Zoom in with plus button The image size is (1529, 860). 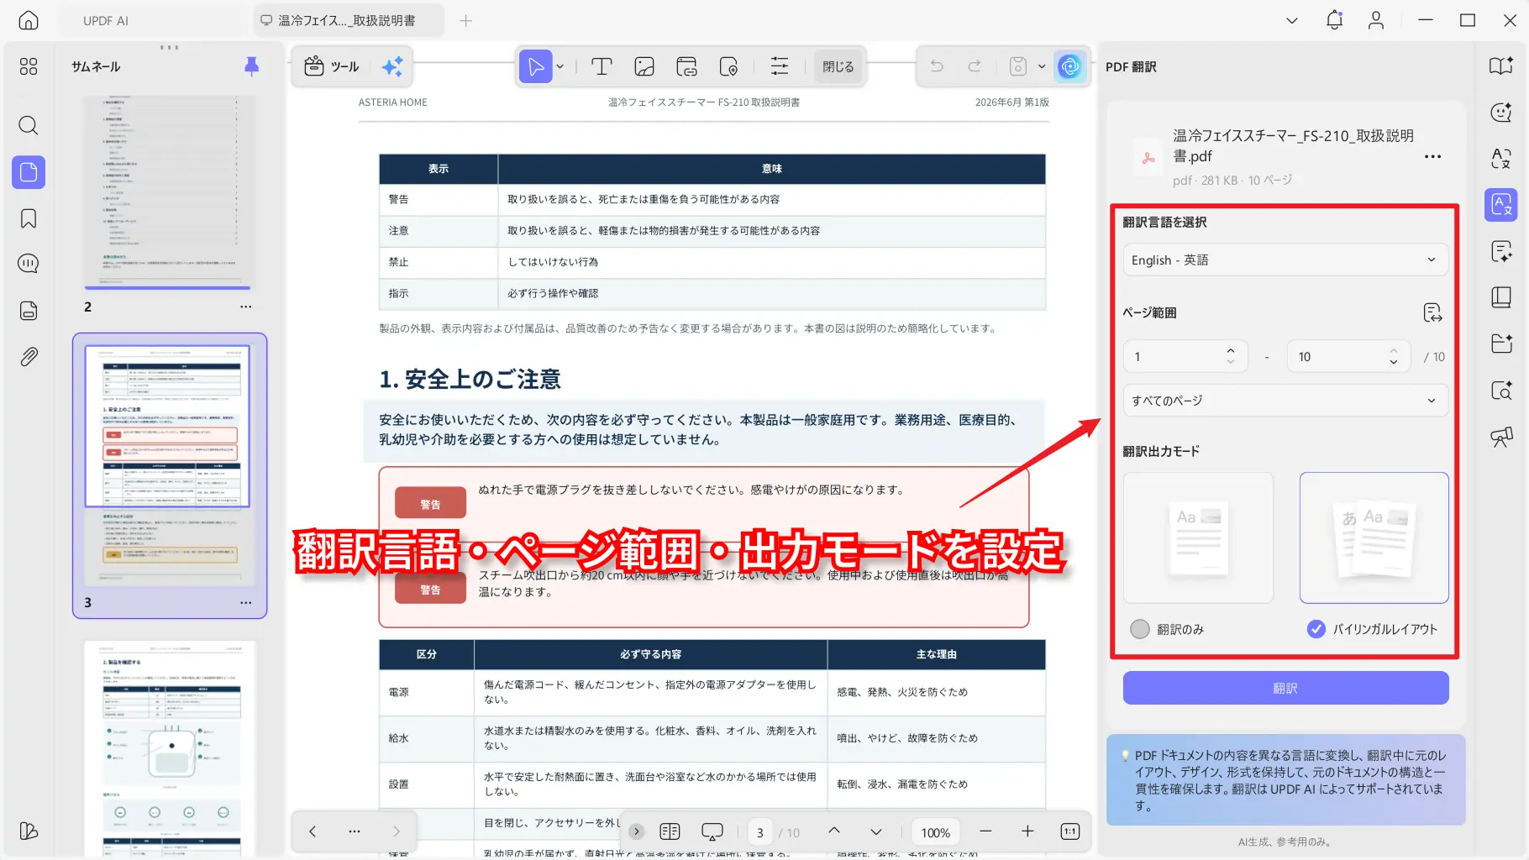pos(1027,831)
